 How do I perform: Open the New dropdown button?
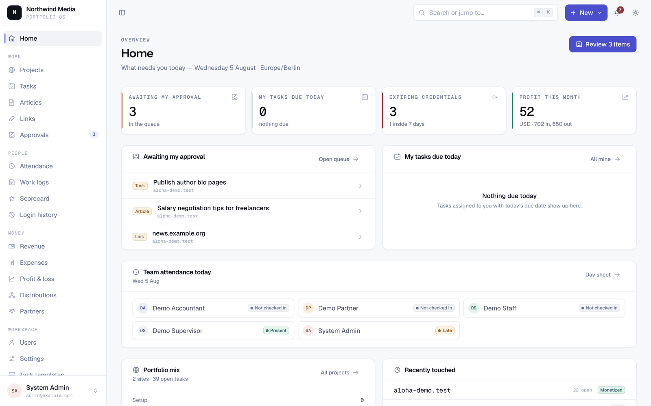coord(586,13)
